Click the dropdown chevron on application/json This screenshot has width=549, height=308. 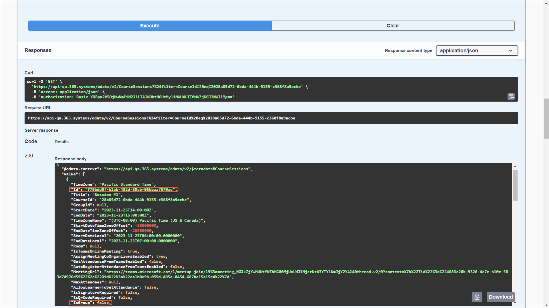[510, 50]
